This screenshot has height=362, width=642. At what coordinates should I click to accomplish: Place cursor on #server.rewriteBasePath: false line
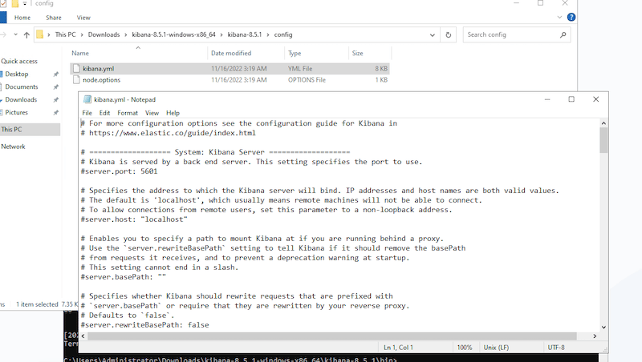(x=145, y=325)
